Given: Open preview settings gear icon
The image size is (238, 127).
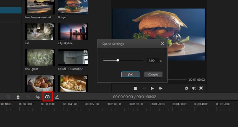Looking at the screenshot, I should pos(187,88).
